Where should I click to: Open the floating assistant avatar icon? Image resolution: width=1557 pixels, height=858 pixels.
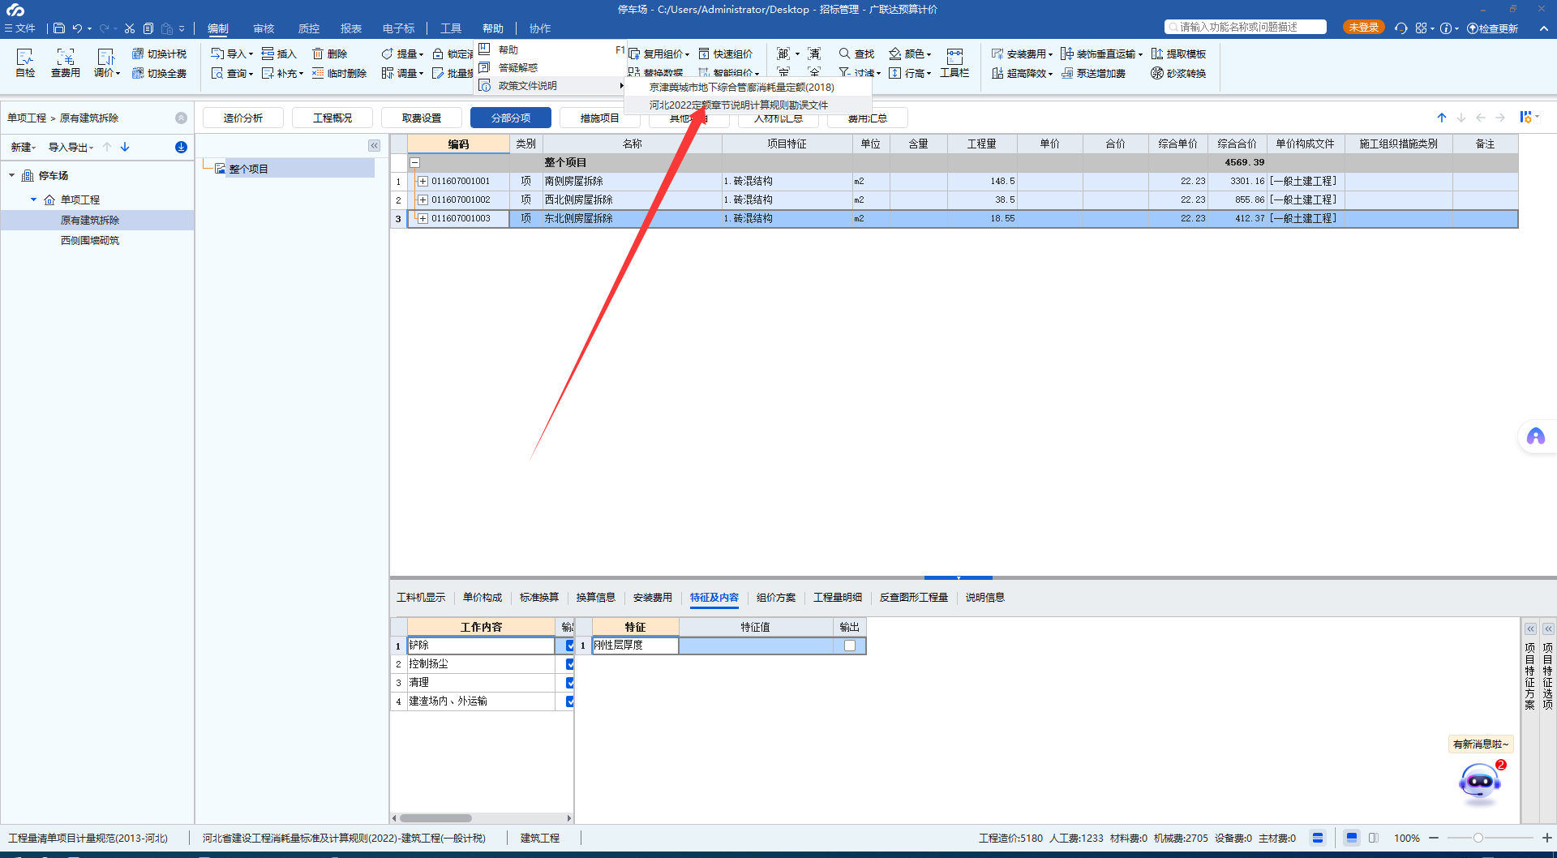(1536, 437)
